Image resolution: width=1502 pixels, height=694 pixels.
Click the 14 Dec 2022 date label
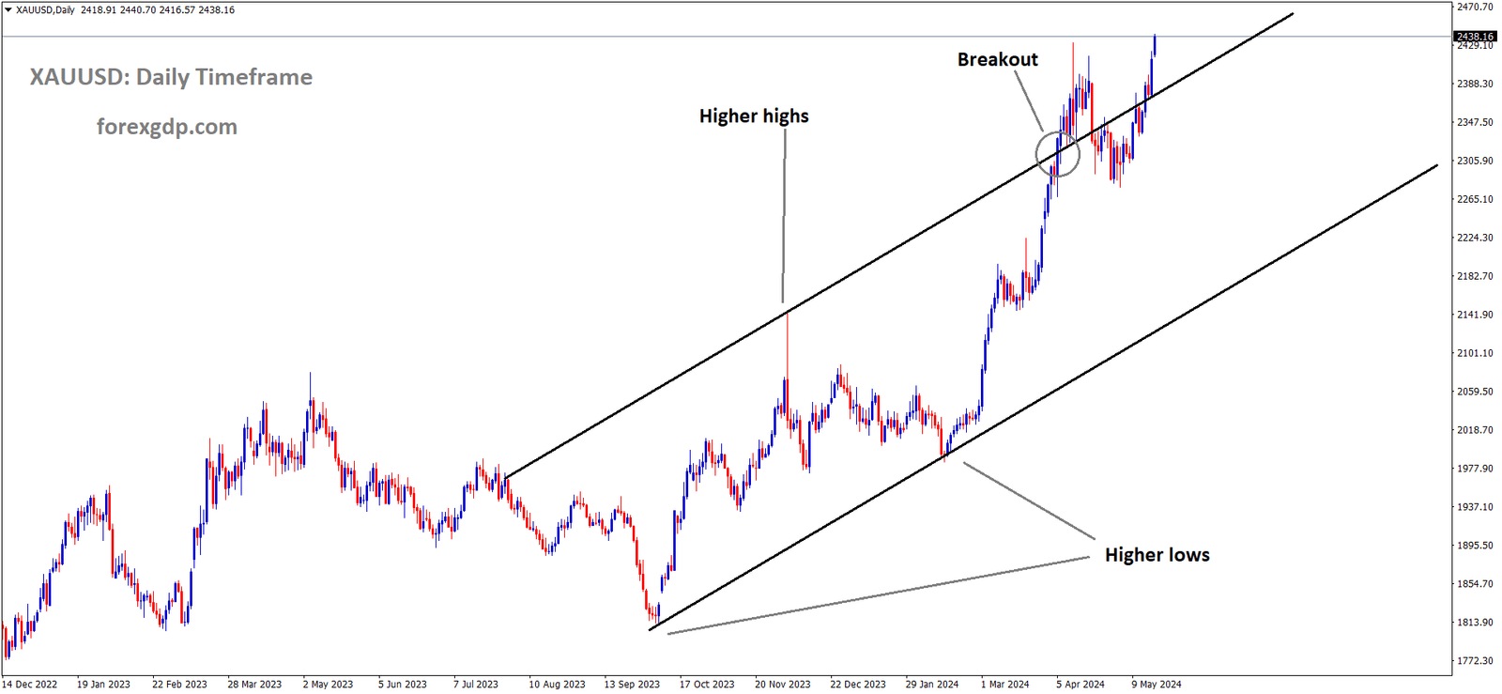[30, 685]
